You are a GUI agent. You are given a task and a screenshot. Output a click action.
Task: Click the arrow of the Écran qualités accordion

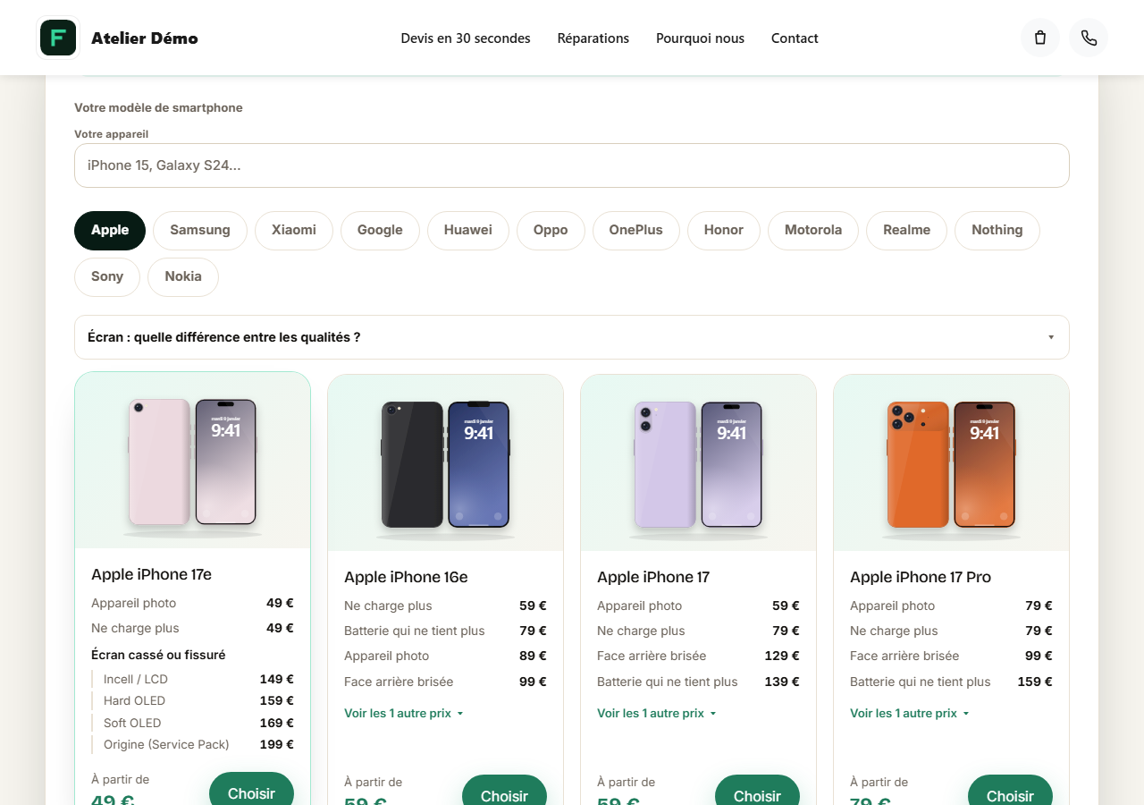point(1051,337)
